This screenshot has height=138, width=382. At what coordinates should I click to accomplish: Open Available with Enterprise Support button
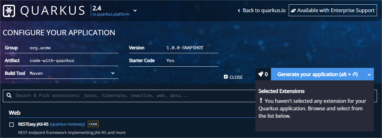[x=333, y=10]
